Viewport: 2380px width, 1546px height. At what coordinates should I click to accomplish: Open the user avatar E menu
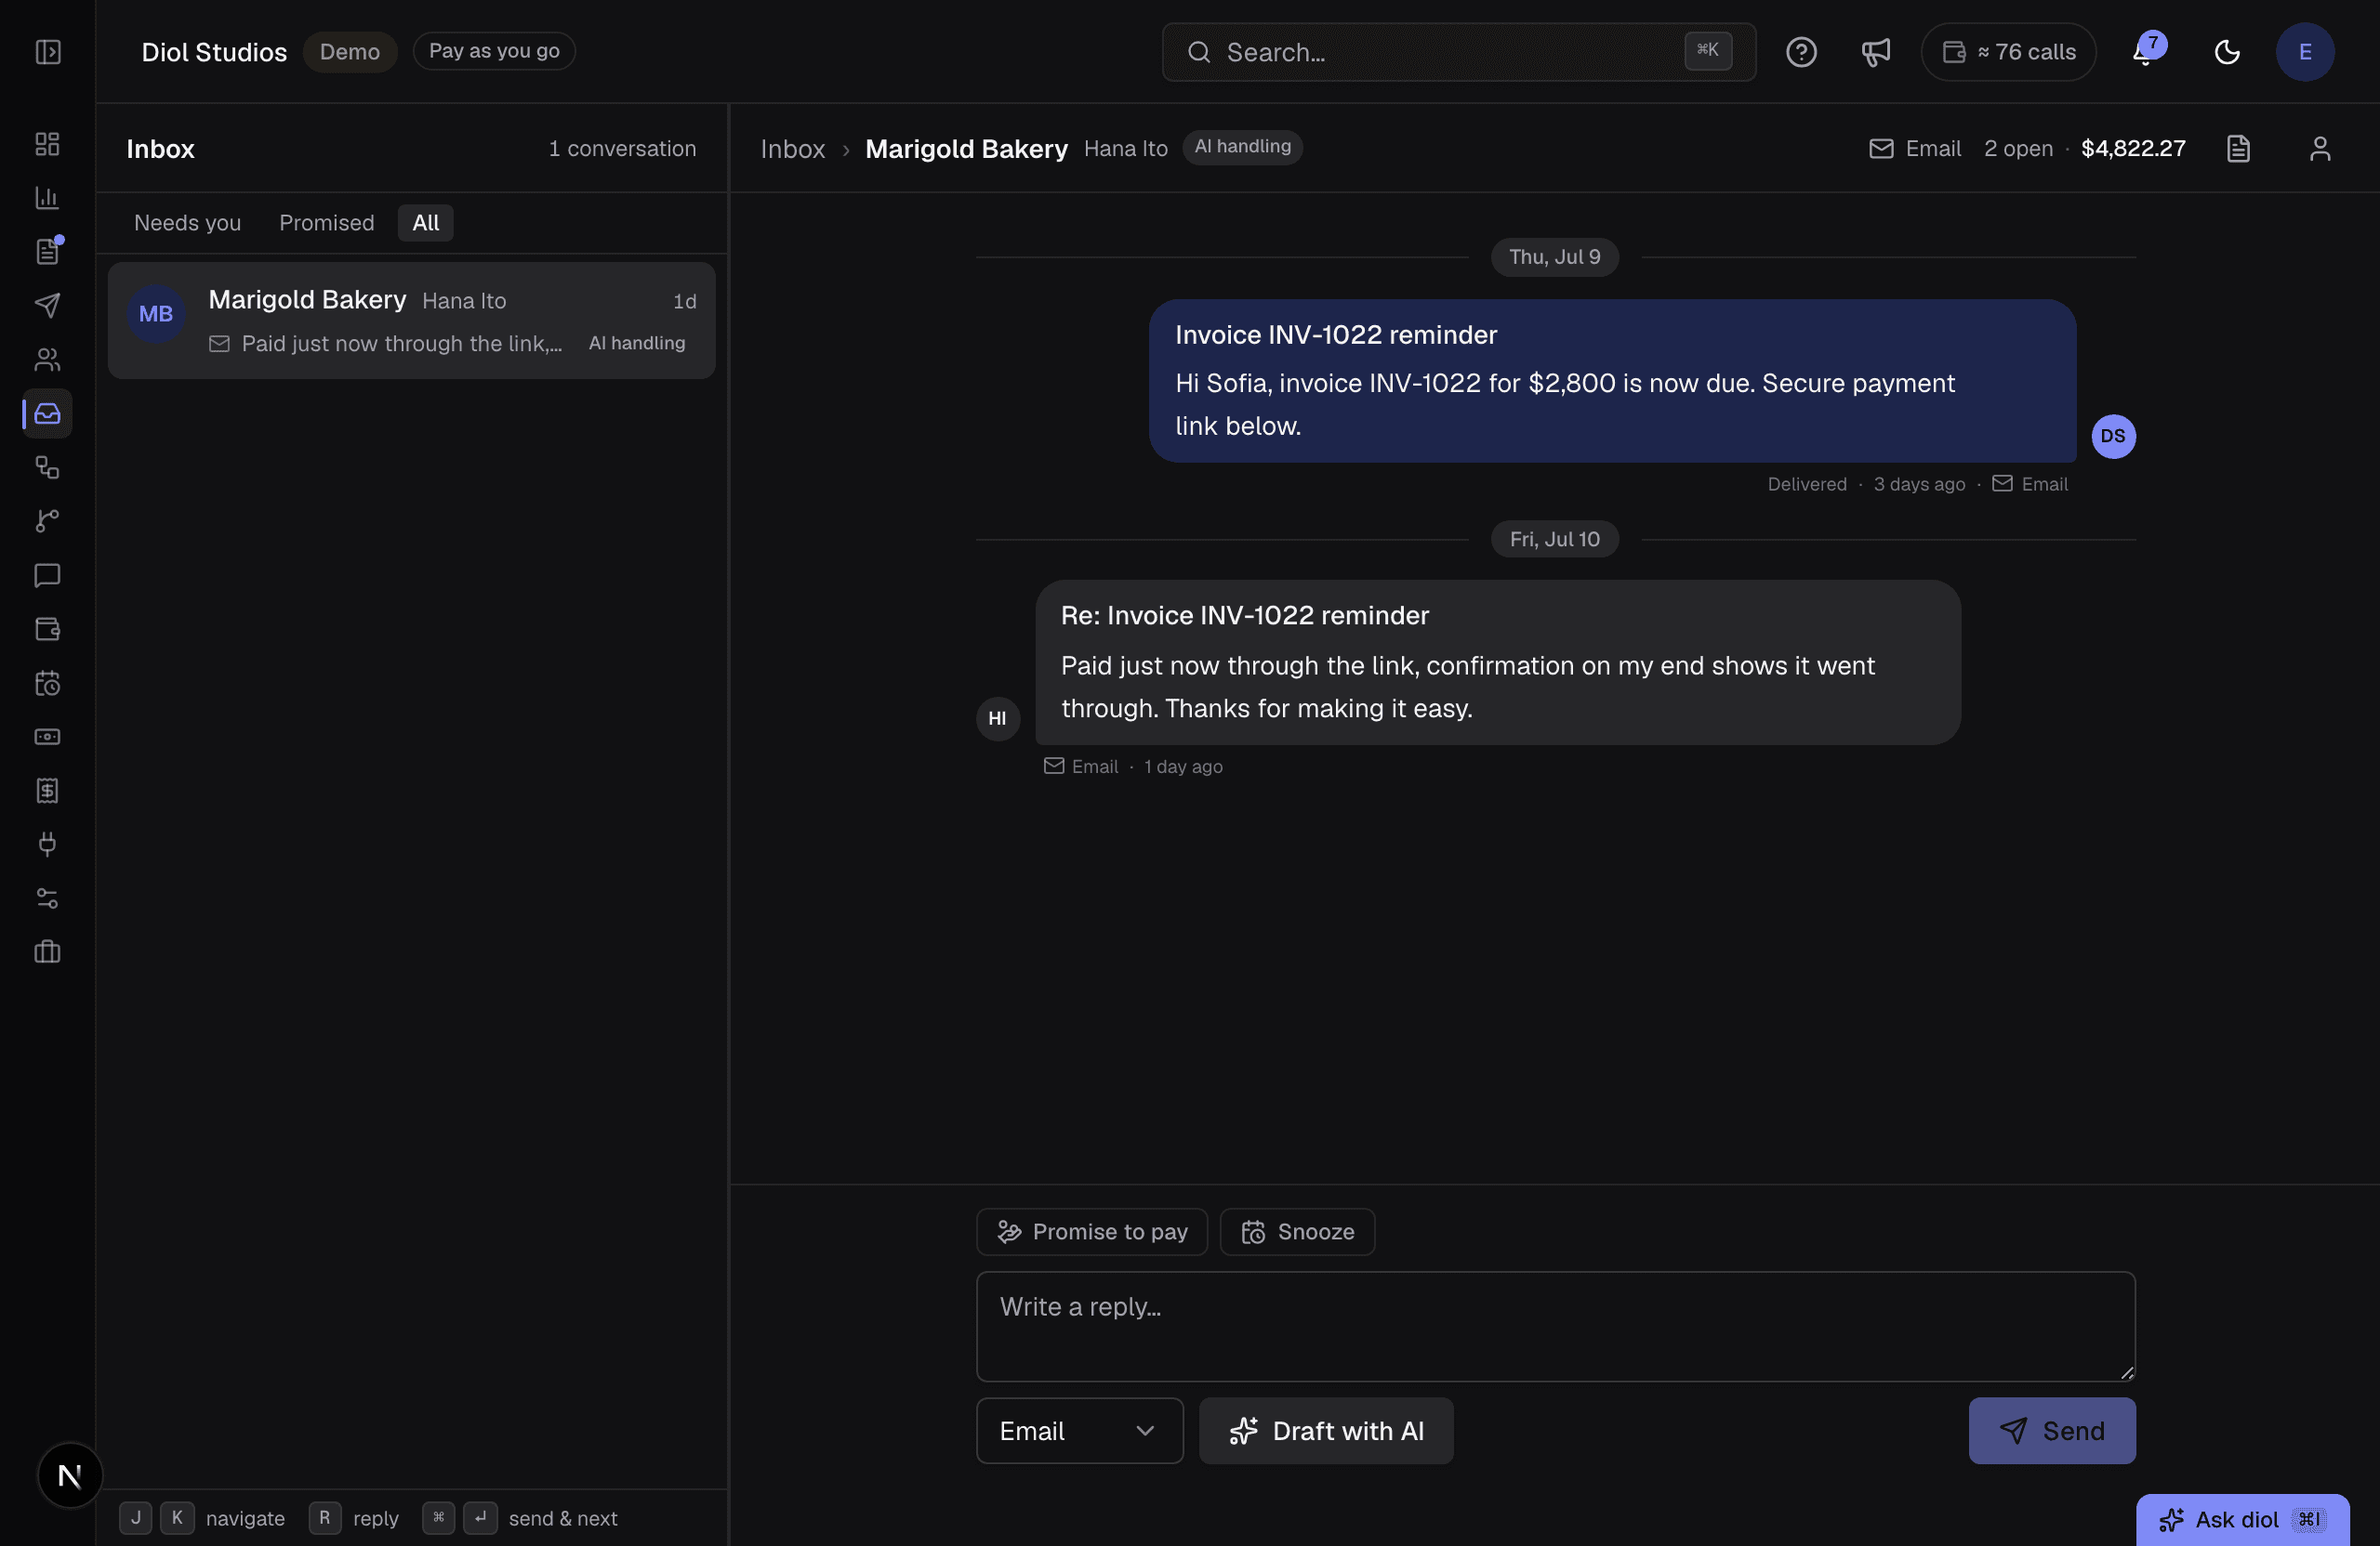(2305, 52)
